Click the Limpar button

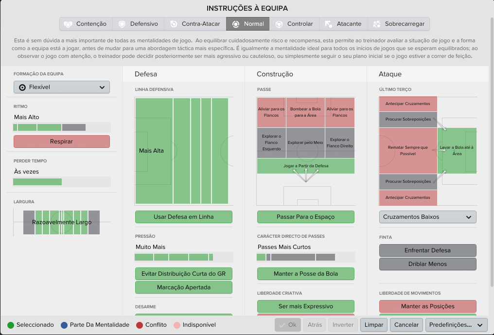[x=373, y=325]
